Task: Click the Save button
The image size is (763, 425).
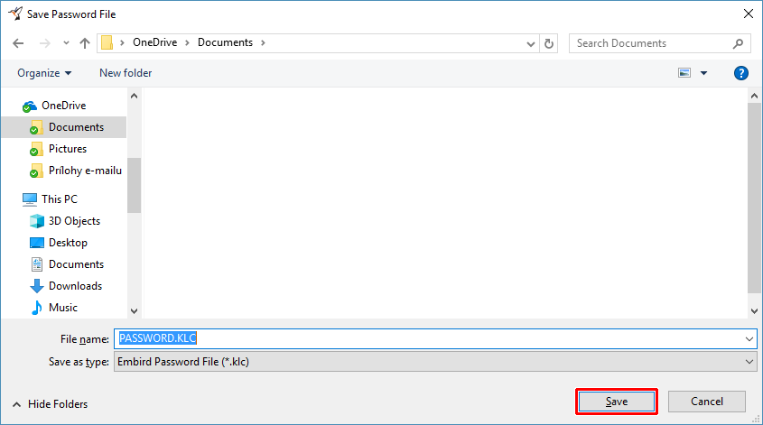Action: point(617,402)
